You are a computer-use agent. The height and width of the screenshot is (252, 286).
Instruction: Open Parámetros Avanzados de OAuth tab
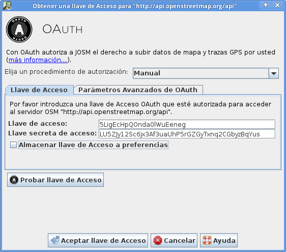tap(138, 90)
